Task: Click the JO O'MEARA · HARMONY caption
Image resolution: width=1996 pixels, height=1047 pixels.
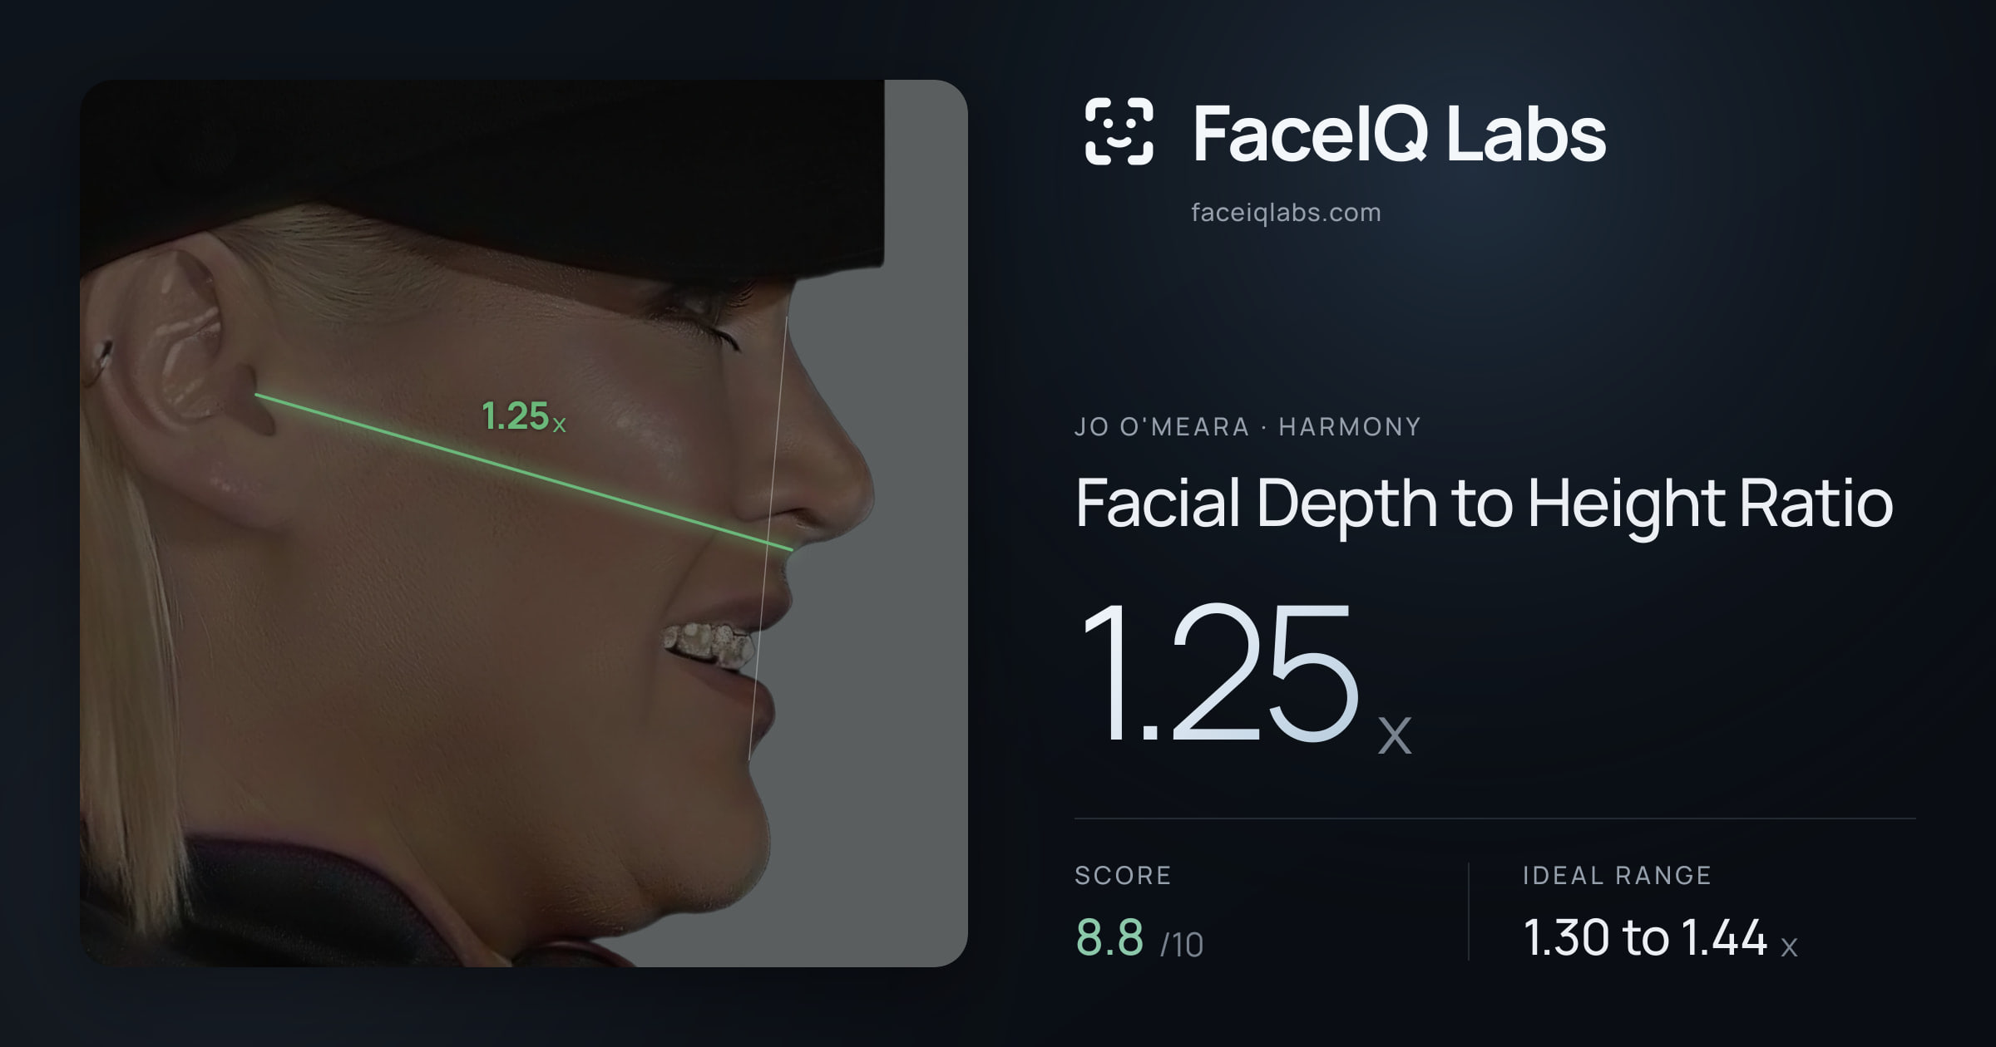Action: pos(1247,427)
